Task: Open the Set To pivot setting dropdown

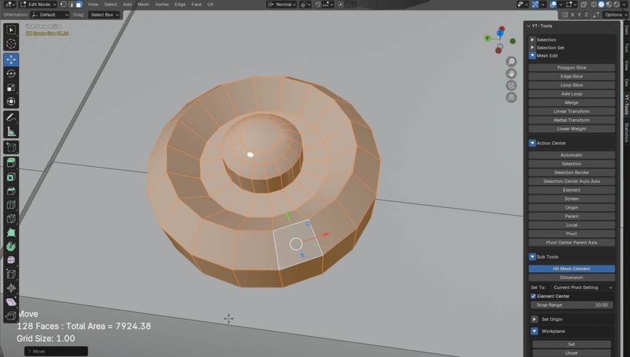Action: click(x=581, y=287)
